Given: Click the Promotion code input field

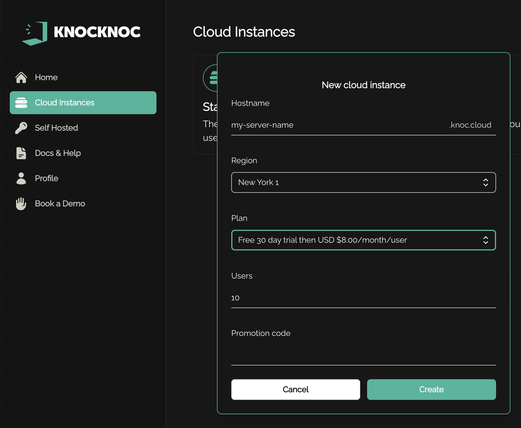Looking at the screenshot, I should click(x=363, y=355).
